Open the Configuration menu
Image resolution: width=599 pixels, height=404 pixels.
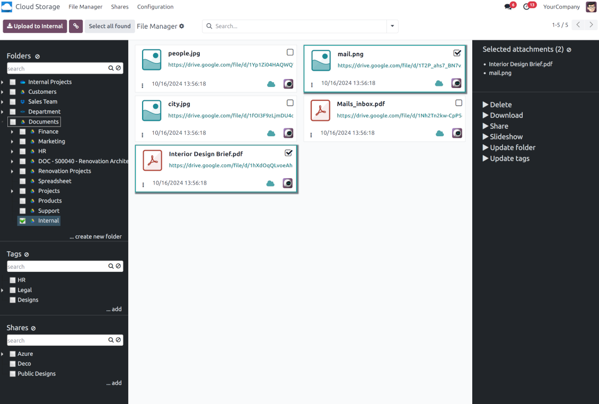pos(155,7)
